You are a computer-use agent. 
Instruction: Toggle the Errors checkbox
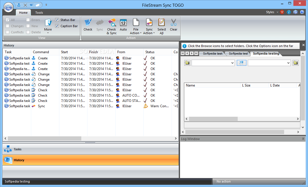pos(28,20)
